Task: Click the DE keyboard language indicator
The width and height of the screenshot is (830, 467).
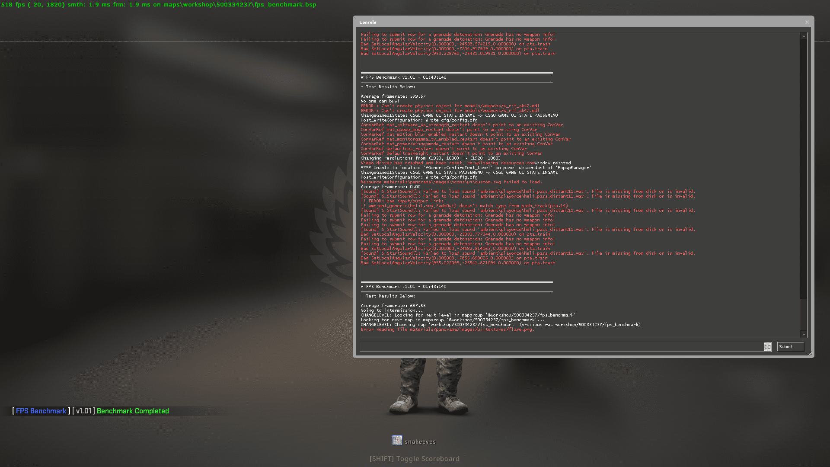Action: (x=767, y=347)
